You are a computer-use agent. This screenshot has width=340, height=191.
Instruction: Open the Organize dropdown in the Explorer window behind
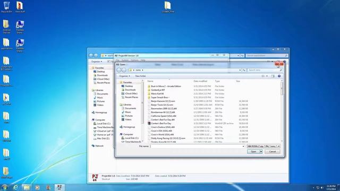(97, 62)
